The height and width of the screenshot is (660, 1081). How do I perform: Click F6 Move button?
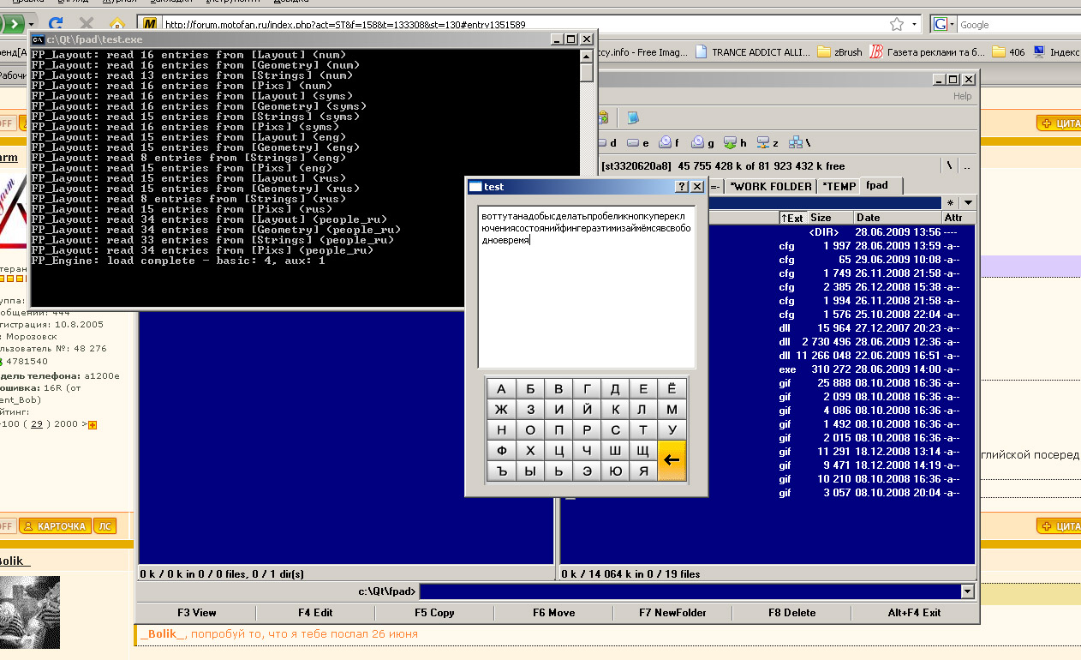point(553,613)
